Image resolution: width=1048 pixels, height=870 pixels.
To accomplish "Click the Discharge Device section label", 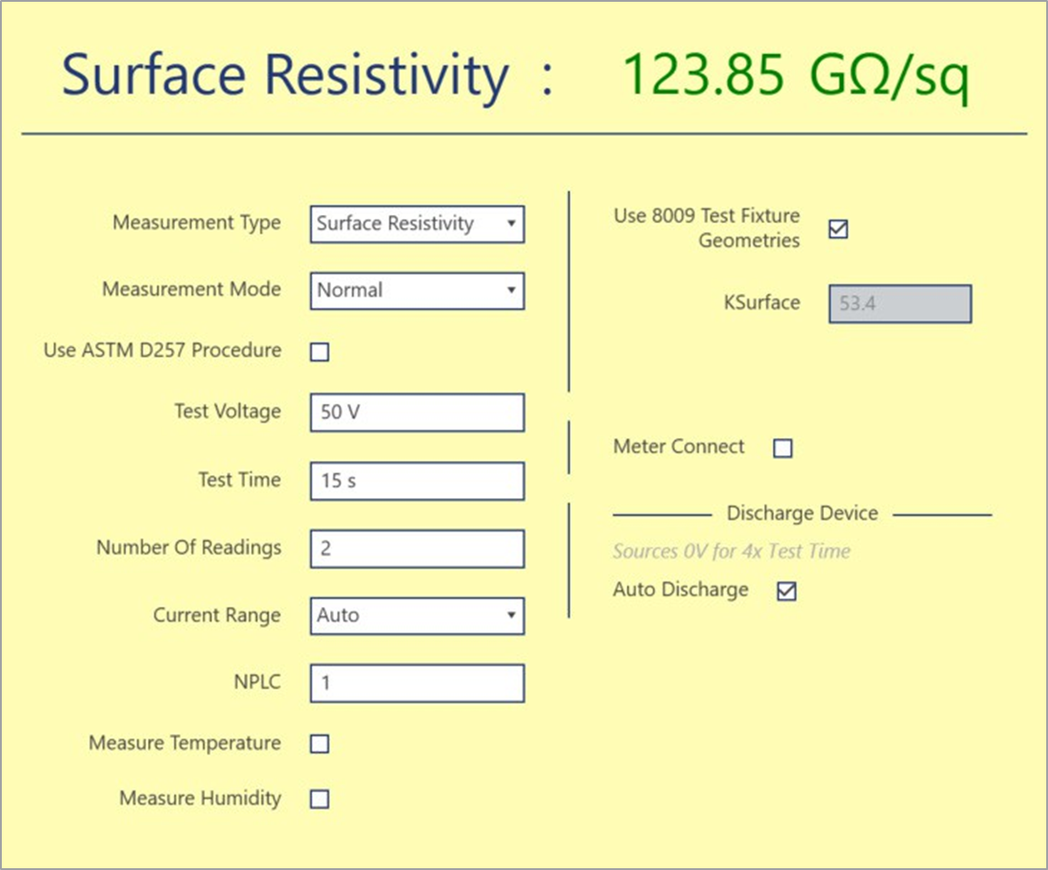I will pyautogui.click(x=803, y=513).
